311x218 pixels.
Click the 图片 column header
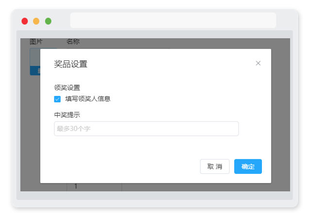(x=36, y=42)
